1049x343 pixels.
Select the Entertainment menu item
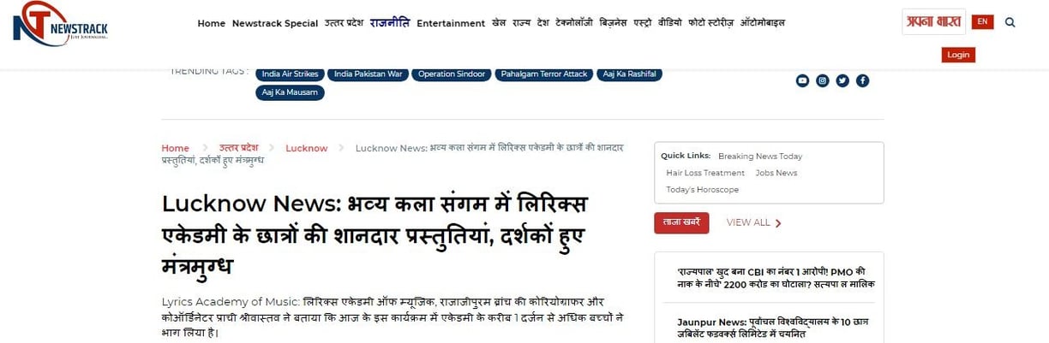(x=451, y=23)
